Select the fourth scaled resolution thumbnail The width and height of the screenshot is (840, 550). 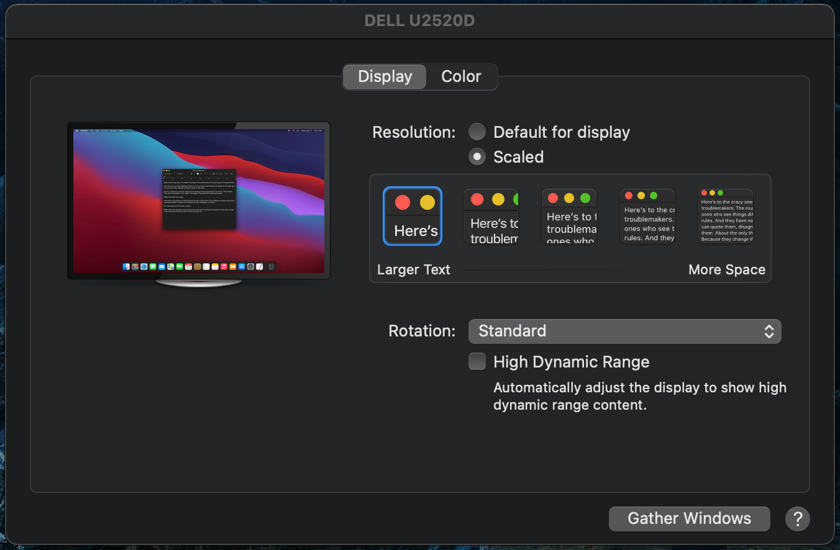tap(647, 216)
